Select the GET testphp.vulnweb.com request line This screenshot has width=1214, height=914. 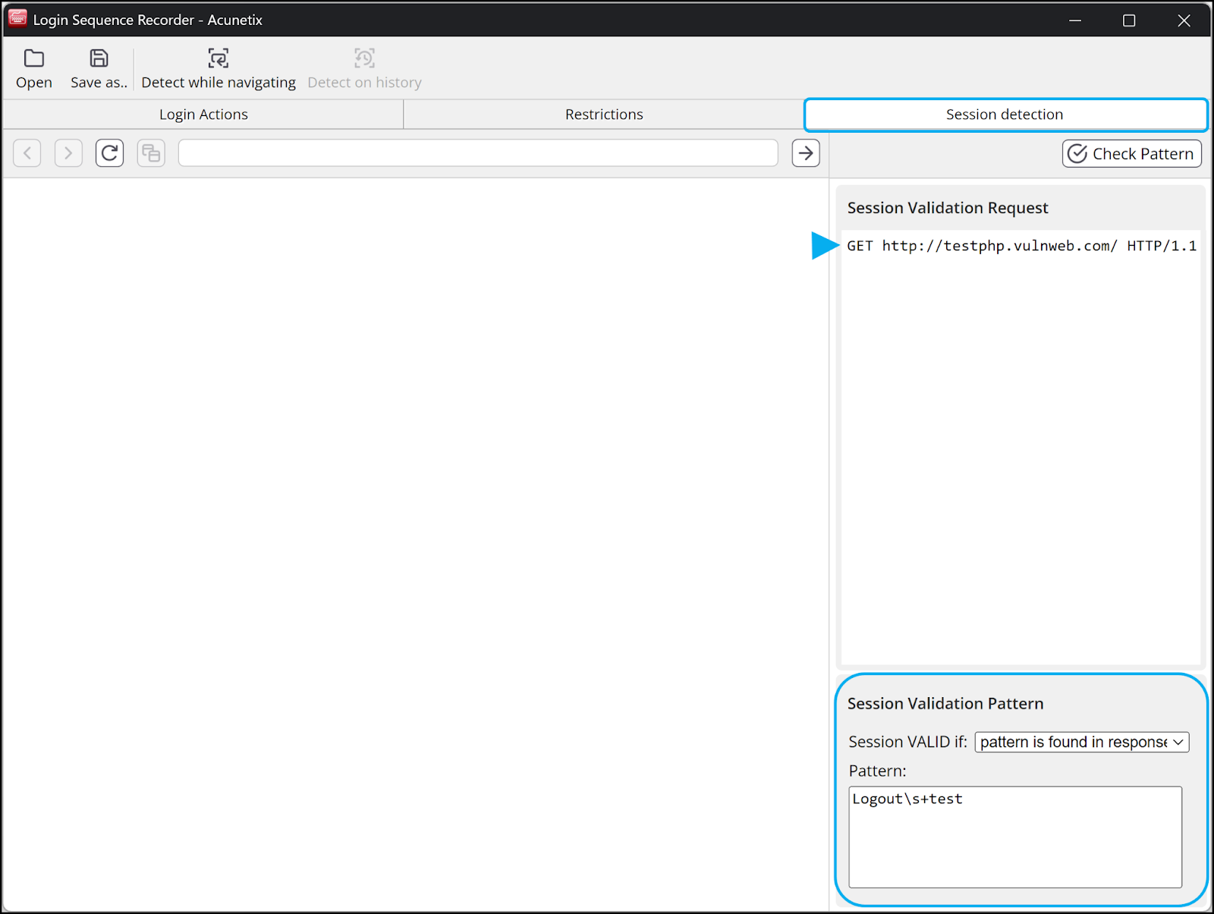1021,246
